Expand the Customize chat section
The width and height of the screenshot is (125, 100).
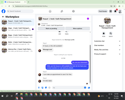pos(107,41)
